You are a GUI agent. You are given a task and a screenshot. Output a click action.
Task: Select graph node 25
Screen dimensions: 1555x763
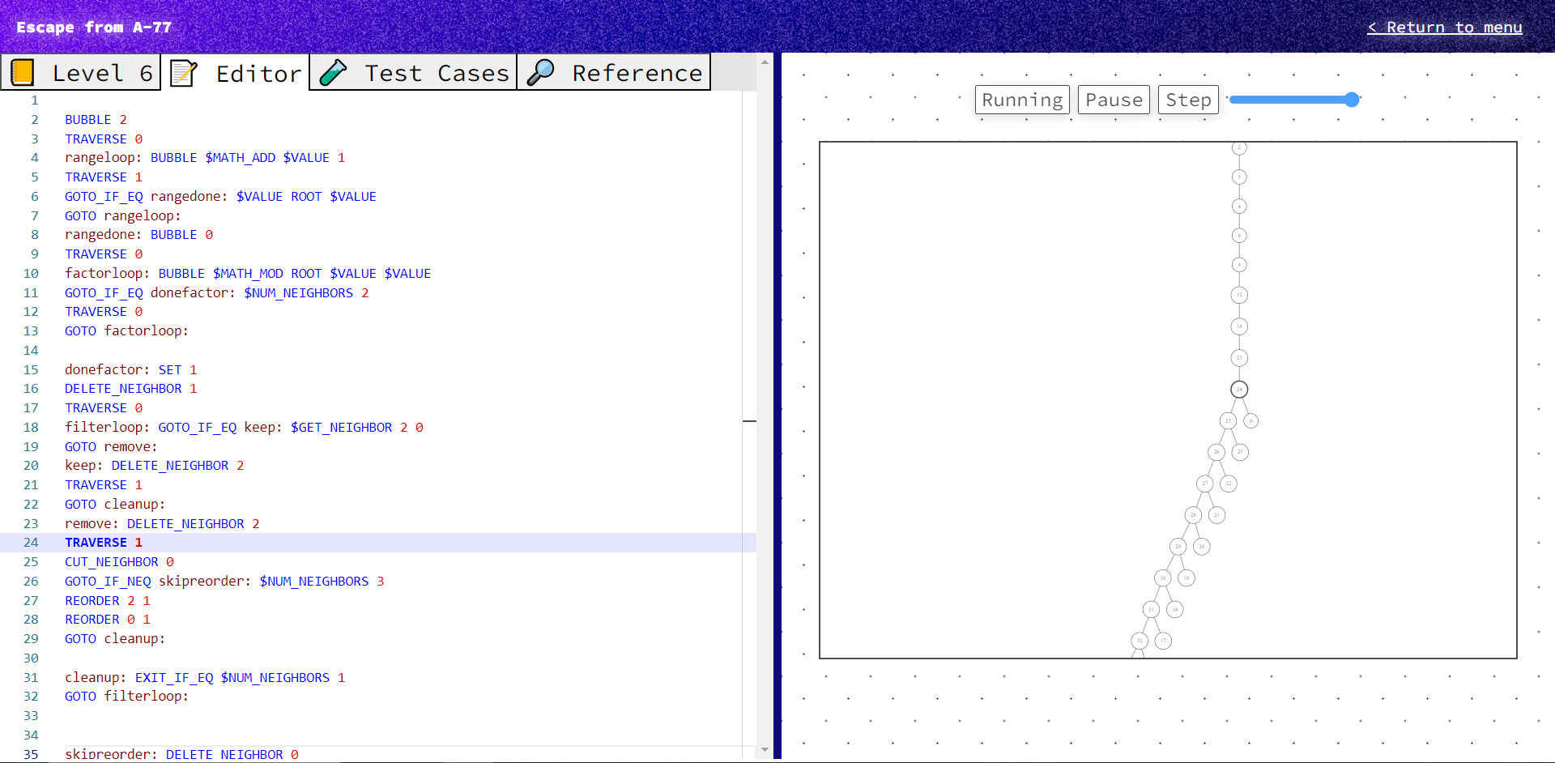tap(1228, 420)
